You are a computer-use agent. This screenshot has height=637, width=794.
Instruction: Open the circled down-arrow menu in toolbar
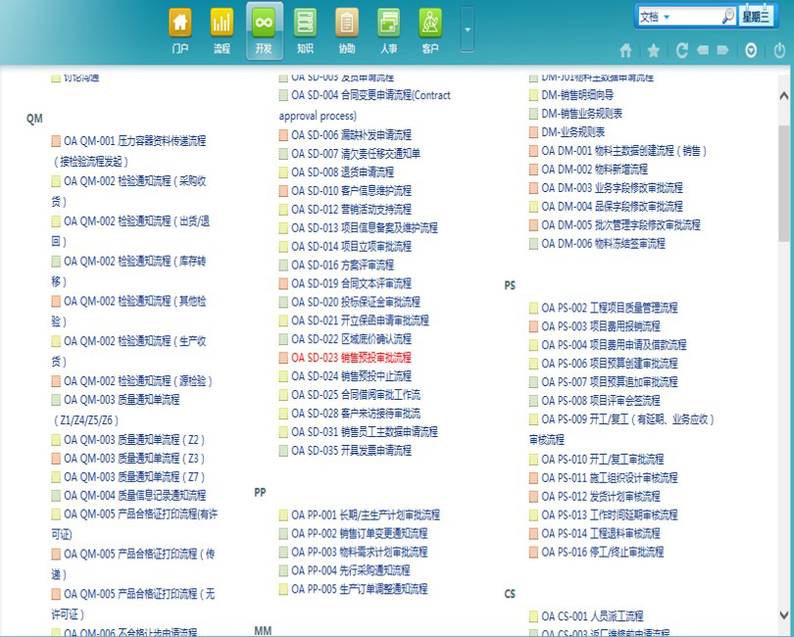pyautogui.click(x=751, y=50)
